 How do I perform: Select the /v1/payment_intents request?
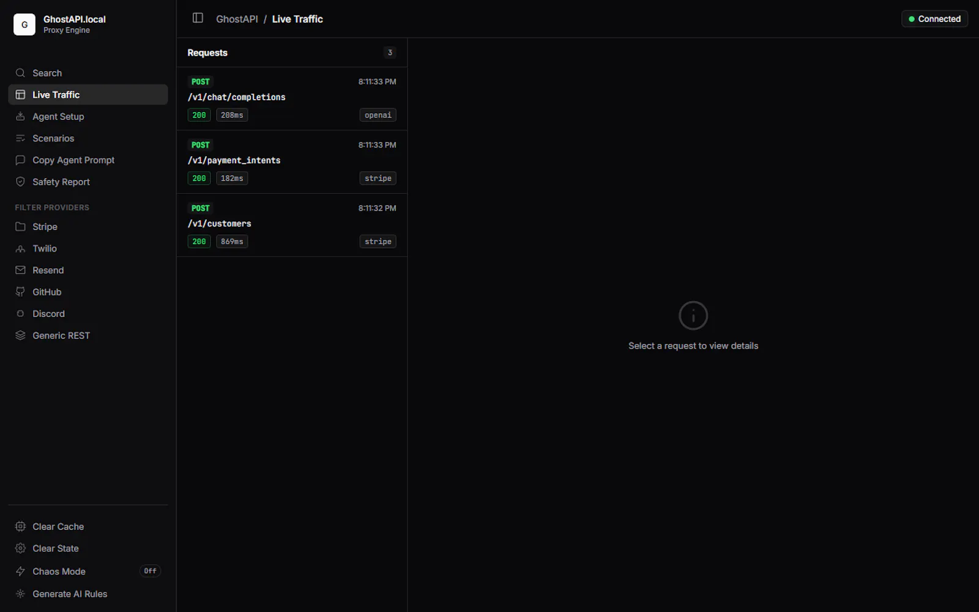pyautogui.click(x=292, y=162)
